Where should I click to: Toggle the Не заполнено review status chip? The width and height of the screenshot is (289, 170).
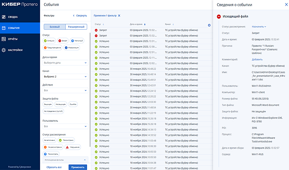tap(49, 140)
